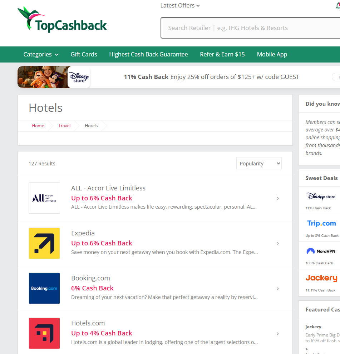Go to the Home breadcrumb link

coord(38,125)
